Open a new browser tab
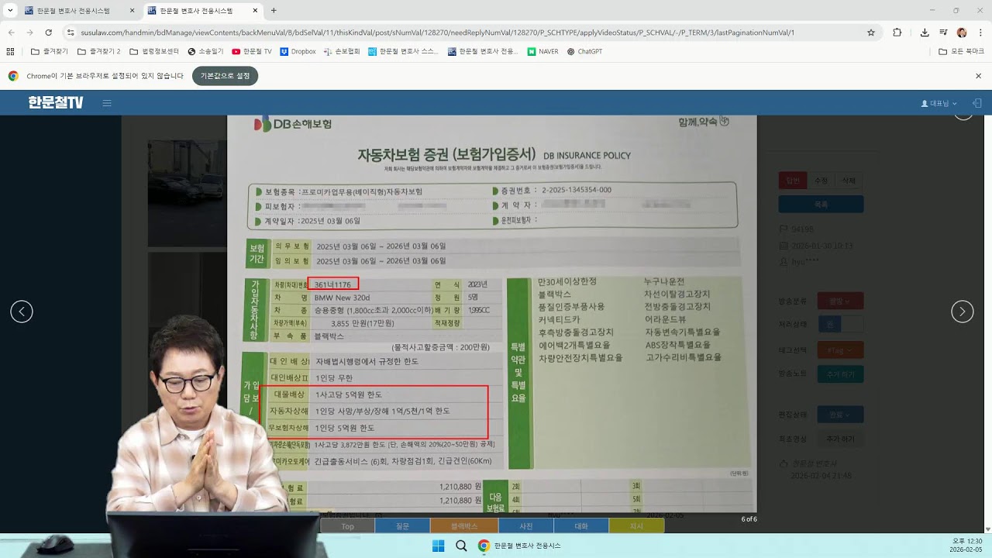The width and height of the screenshot is (992, 558). coord(274,11)
